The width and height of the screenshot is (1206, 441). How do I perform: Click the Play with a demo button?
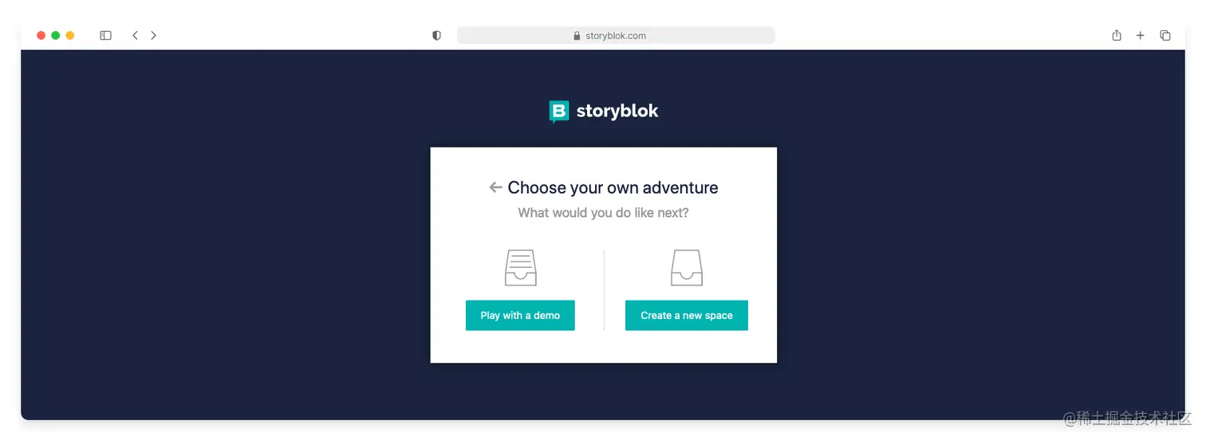tap(520, 315)
